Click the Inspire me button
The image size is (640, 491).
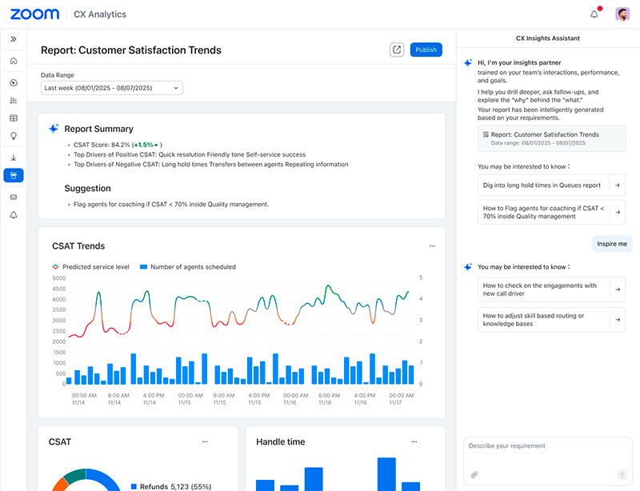coord(611,243)
